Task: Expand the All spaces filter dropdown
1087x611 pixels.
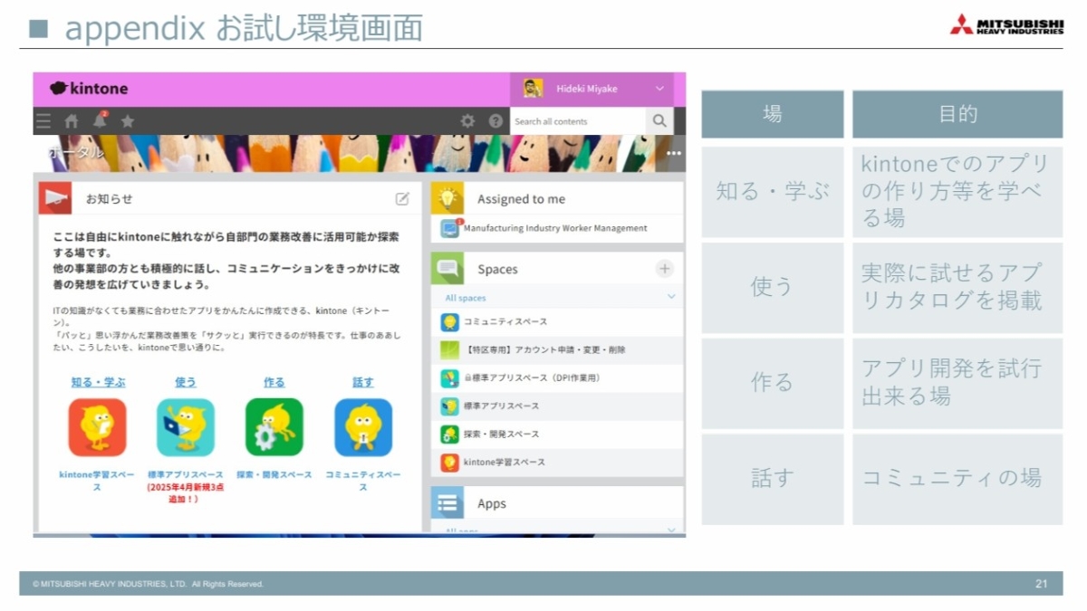Action: pyautogui.click(x=671, y=297)
